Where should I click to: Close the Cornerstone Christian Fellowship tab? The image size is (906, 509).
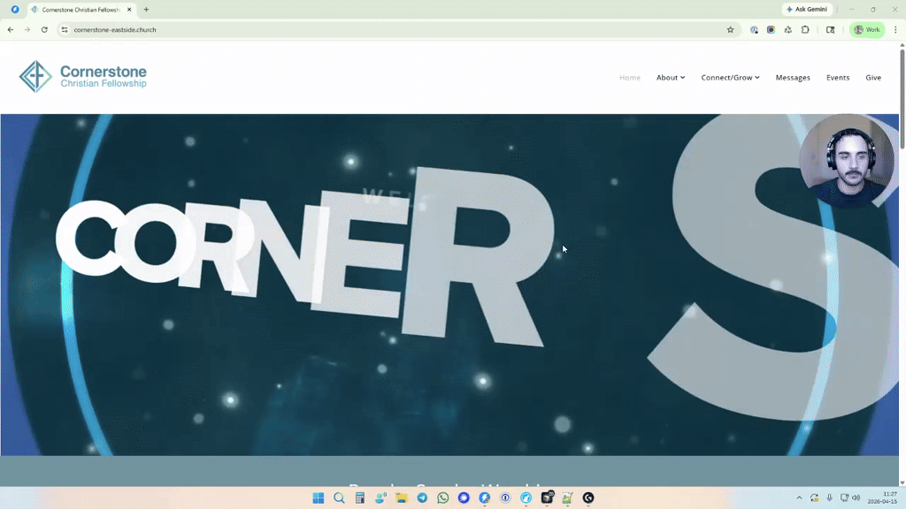(x=129, y=9)
